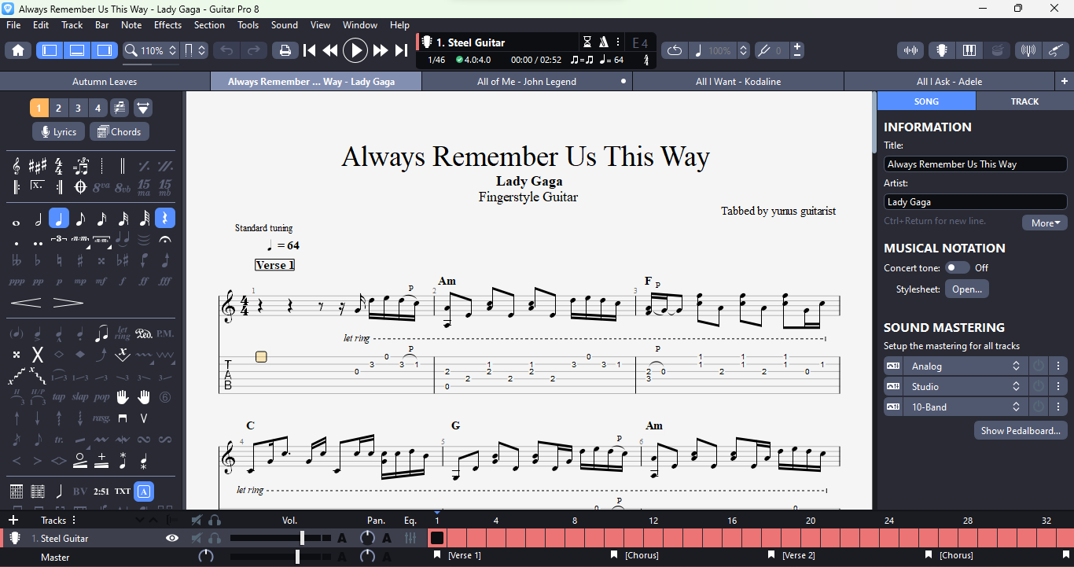Toggle the count-in hourglass icon
The image size is (1074, 567).
coord(587,42)
